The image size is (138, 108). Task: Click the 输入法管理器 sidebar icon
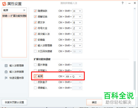6,66
